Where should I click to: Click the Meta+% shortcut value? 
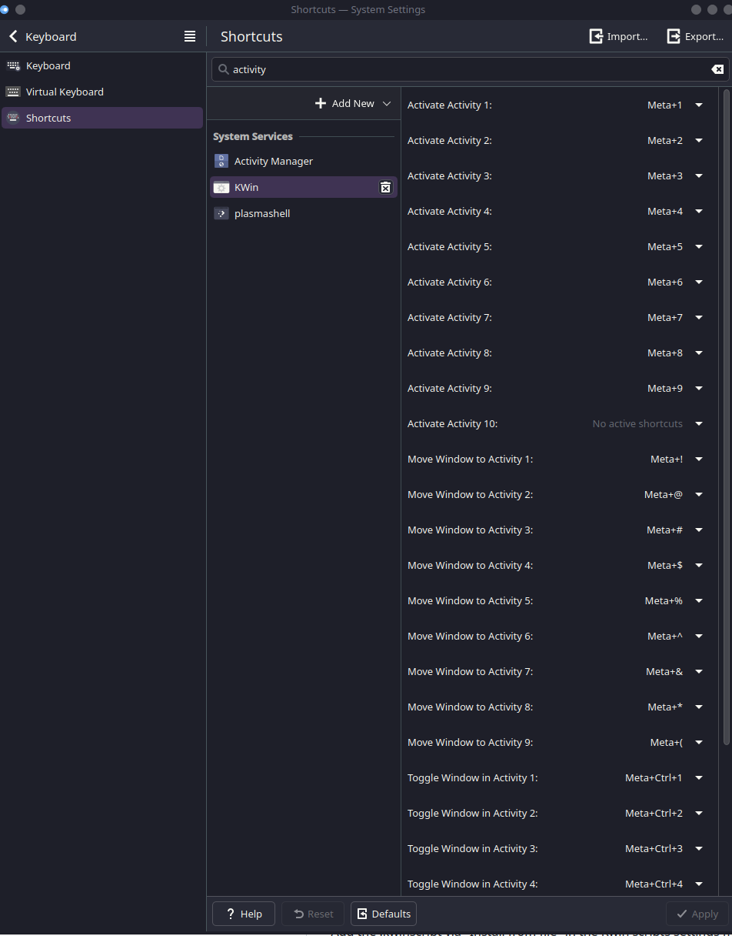click(x=664, y=600)
